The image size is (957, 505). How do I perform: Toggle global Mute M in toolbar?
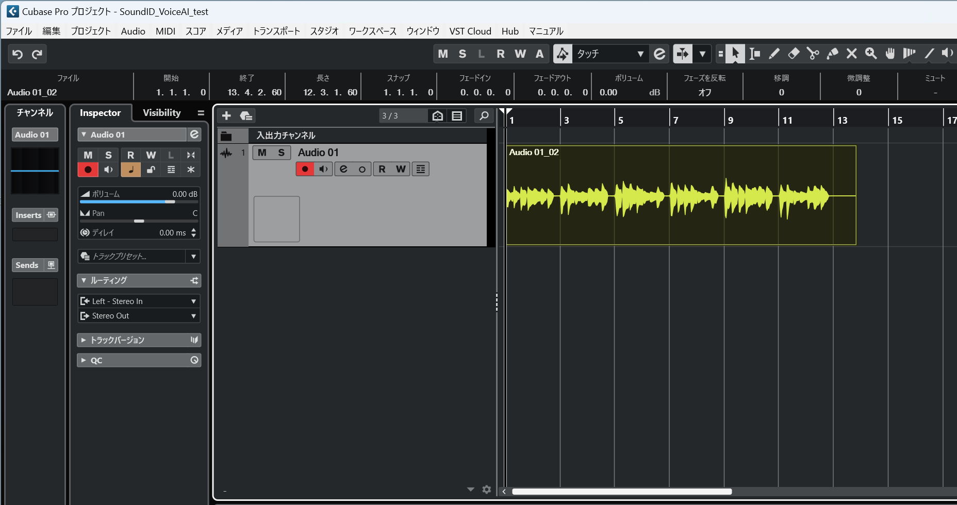(x=443, y=54)
